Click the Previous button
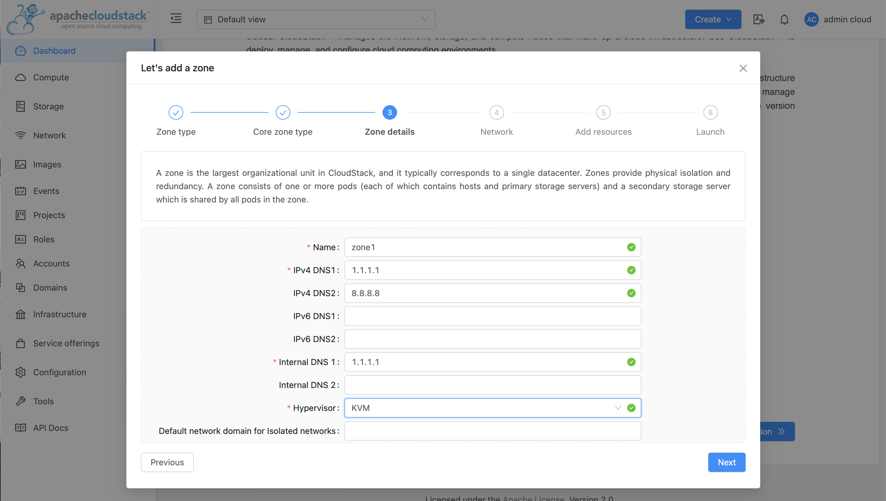 (x=167, y=462)
